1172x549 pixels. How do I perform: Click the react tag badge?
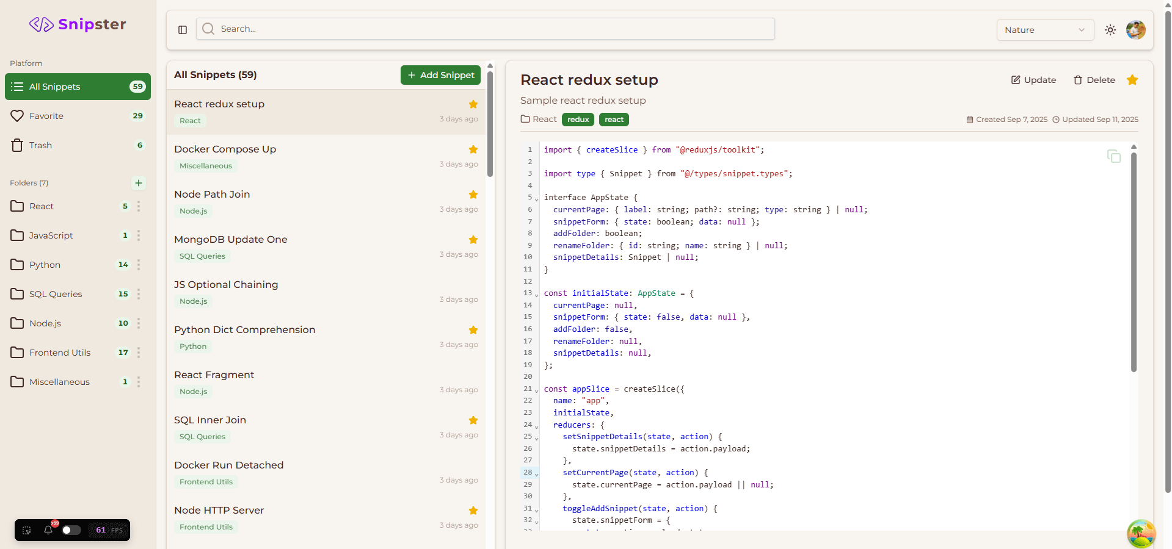tap(614, 120)
